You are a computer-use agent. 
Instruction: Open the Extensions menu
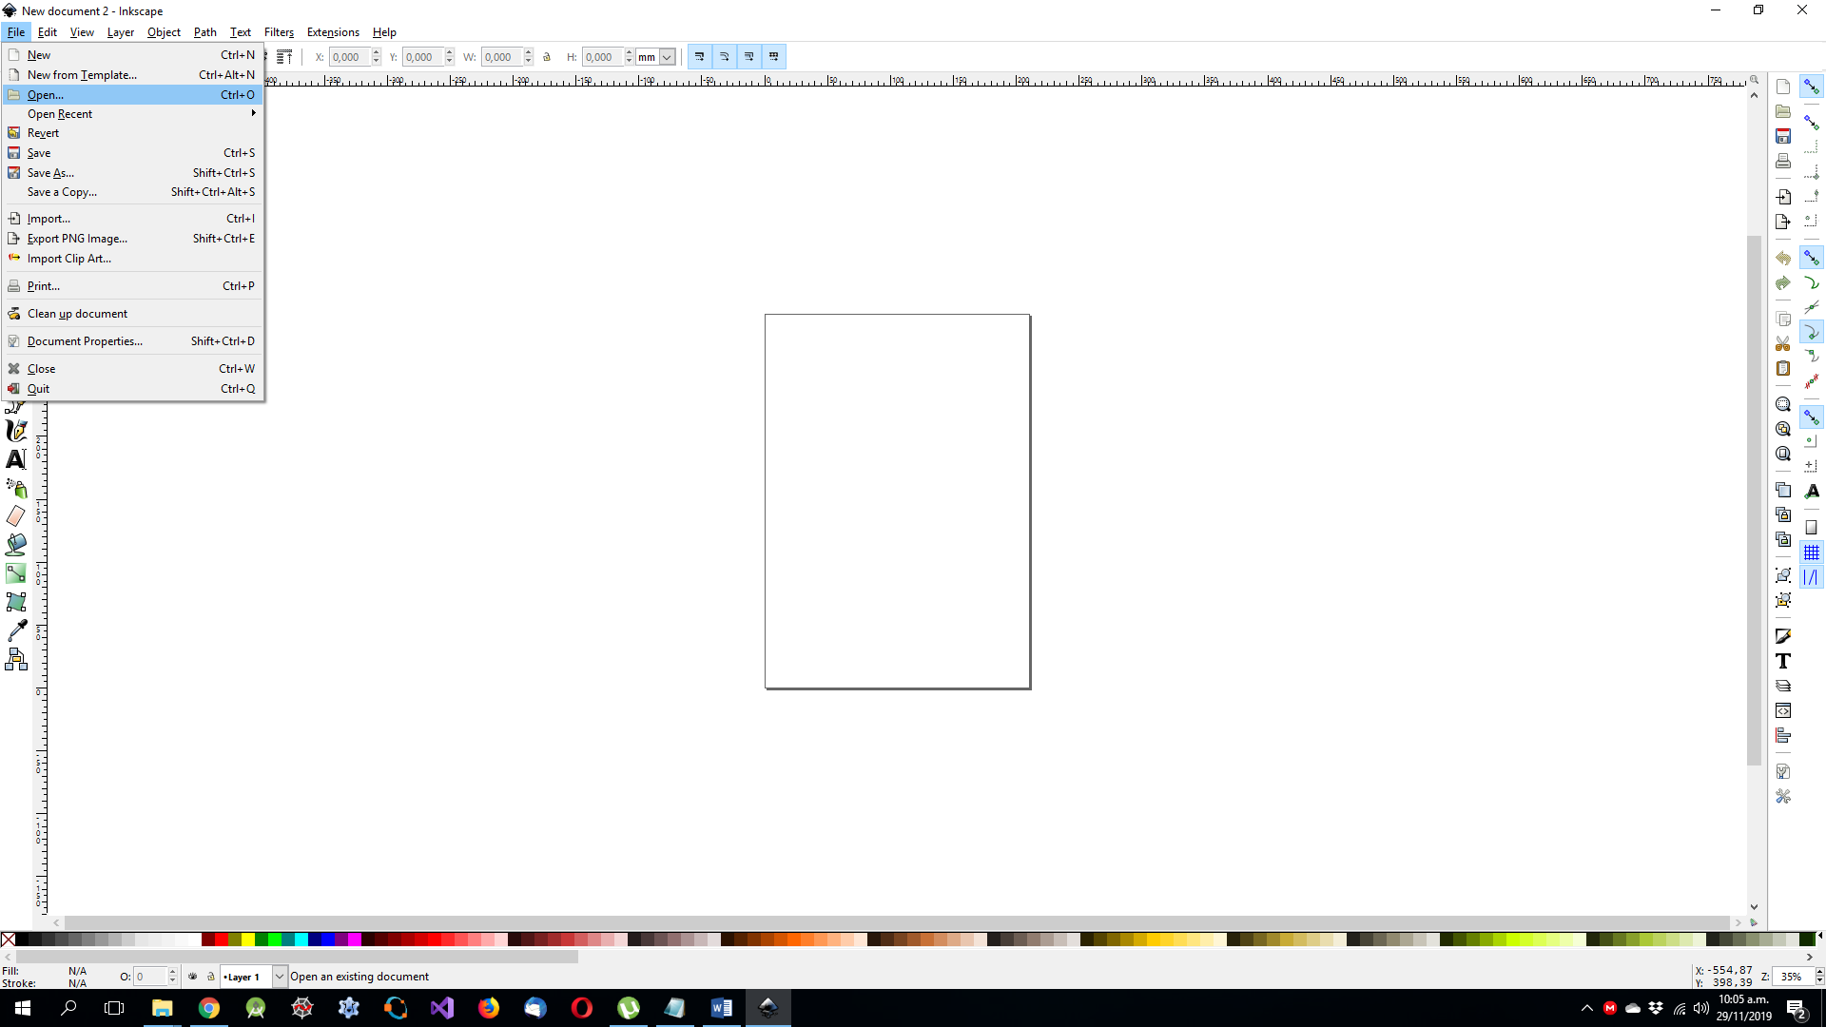click(333, 32)
